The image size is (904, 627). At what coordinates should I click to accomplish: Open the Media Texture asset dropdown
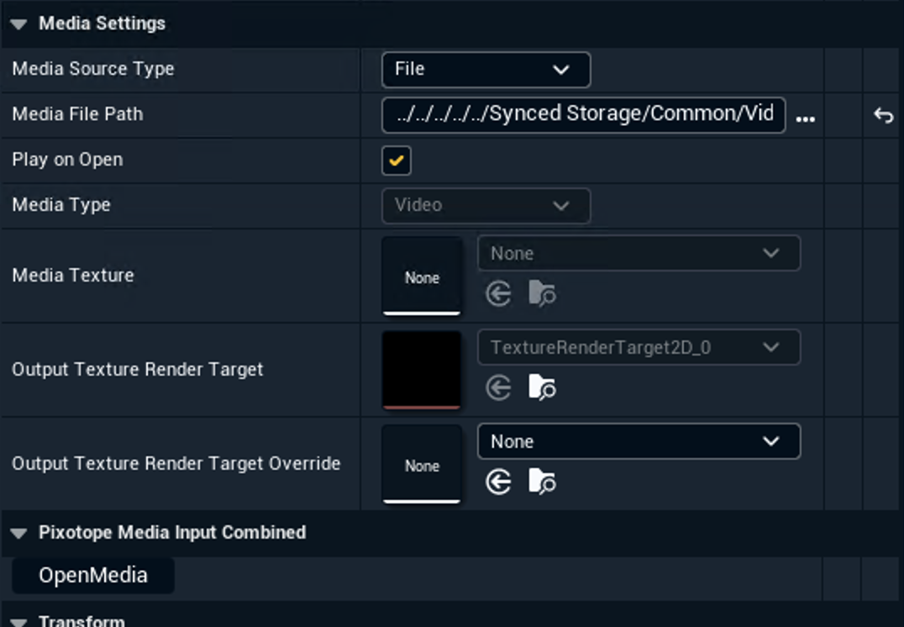point(638,253)
